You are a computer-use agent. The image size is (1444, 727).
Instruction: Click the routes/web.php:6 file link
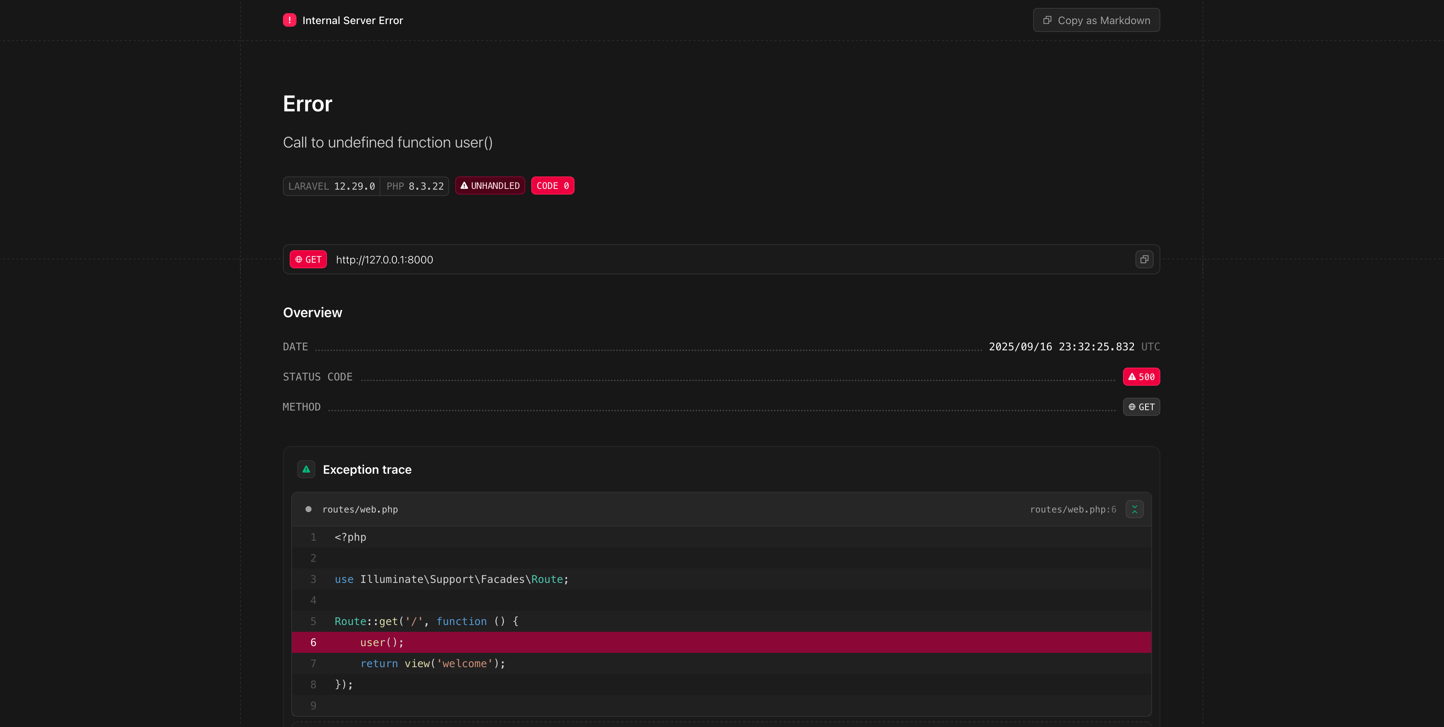click(x=1072, y=510)
